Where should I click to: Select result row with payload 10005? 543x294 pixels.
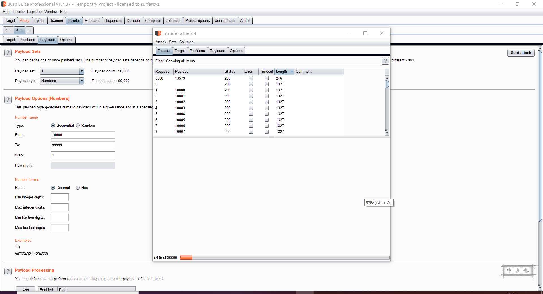249,120
